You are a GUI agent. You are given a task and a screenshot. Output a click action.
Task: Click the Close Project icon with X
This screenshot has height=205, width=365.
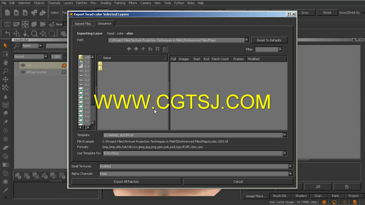(16, 13)
